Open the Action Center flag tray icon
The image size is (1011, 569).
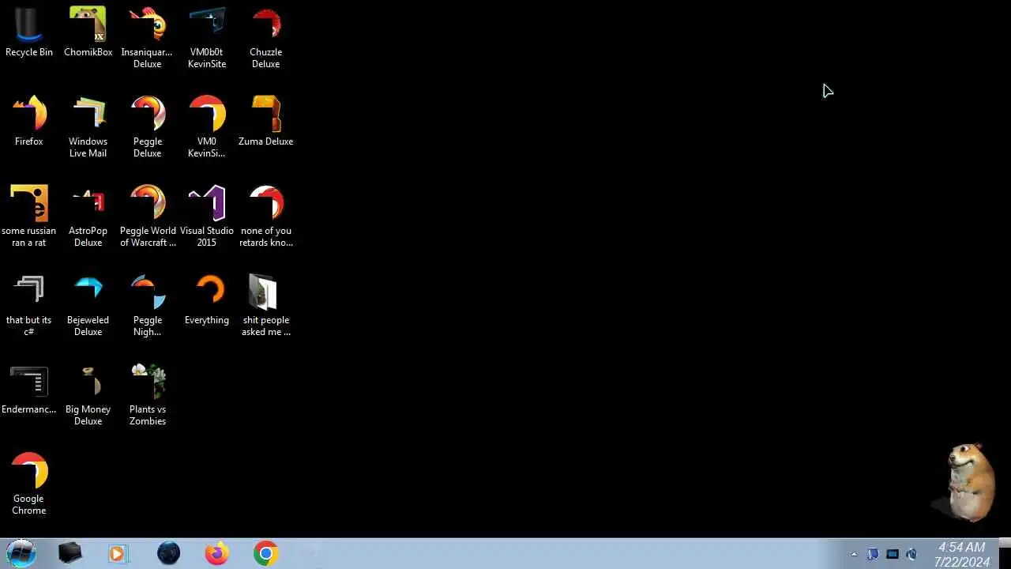coord(873,554)
